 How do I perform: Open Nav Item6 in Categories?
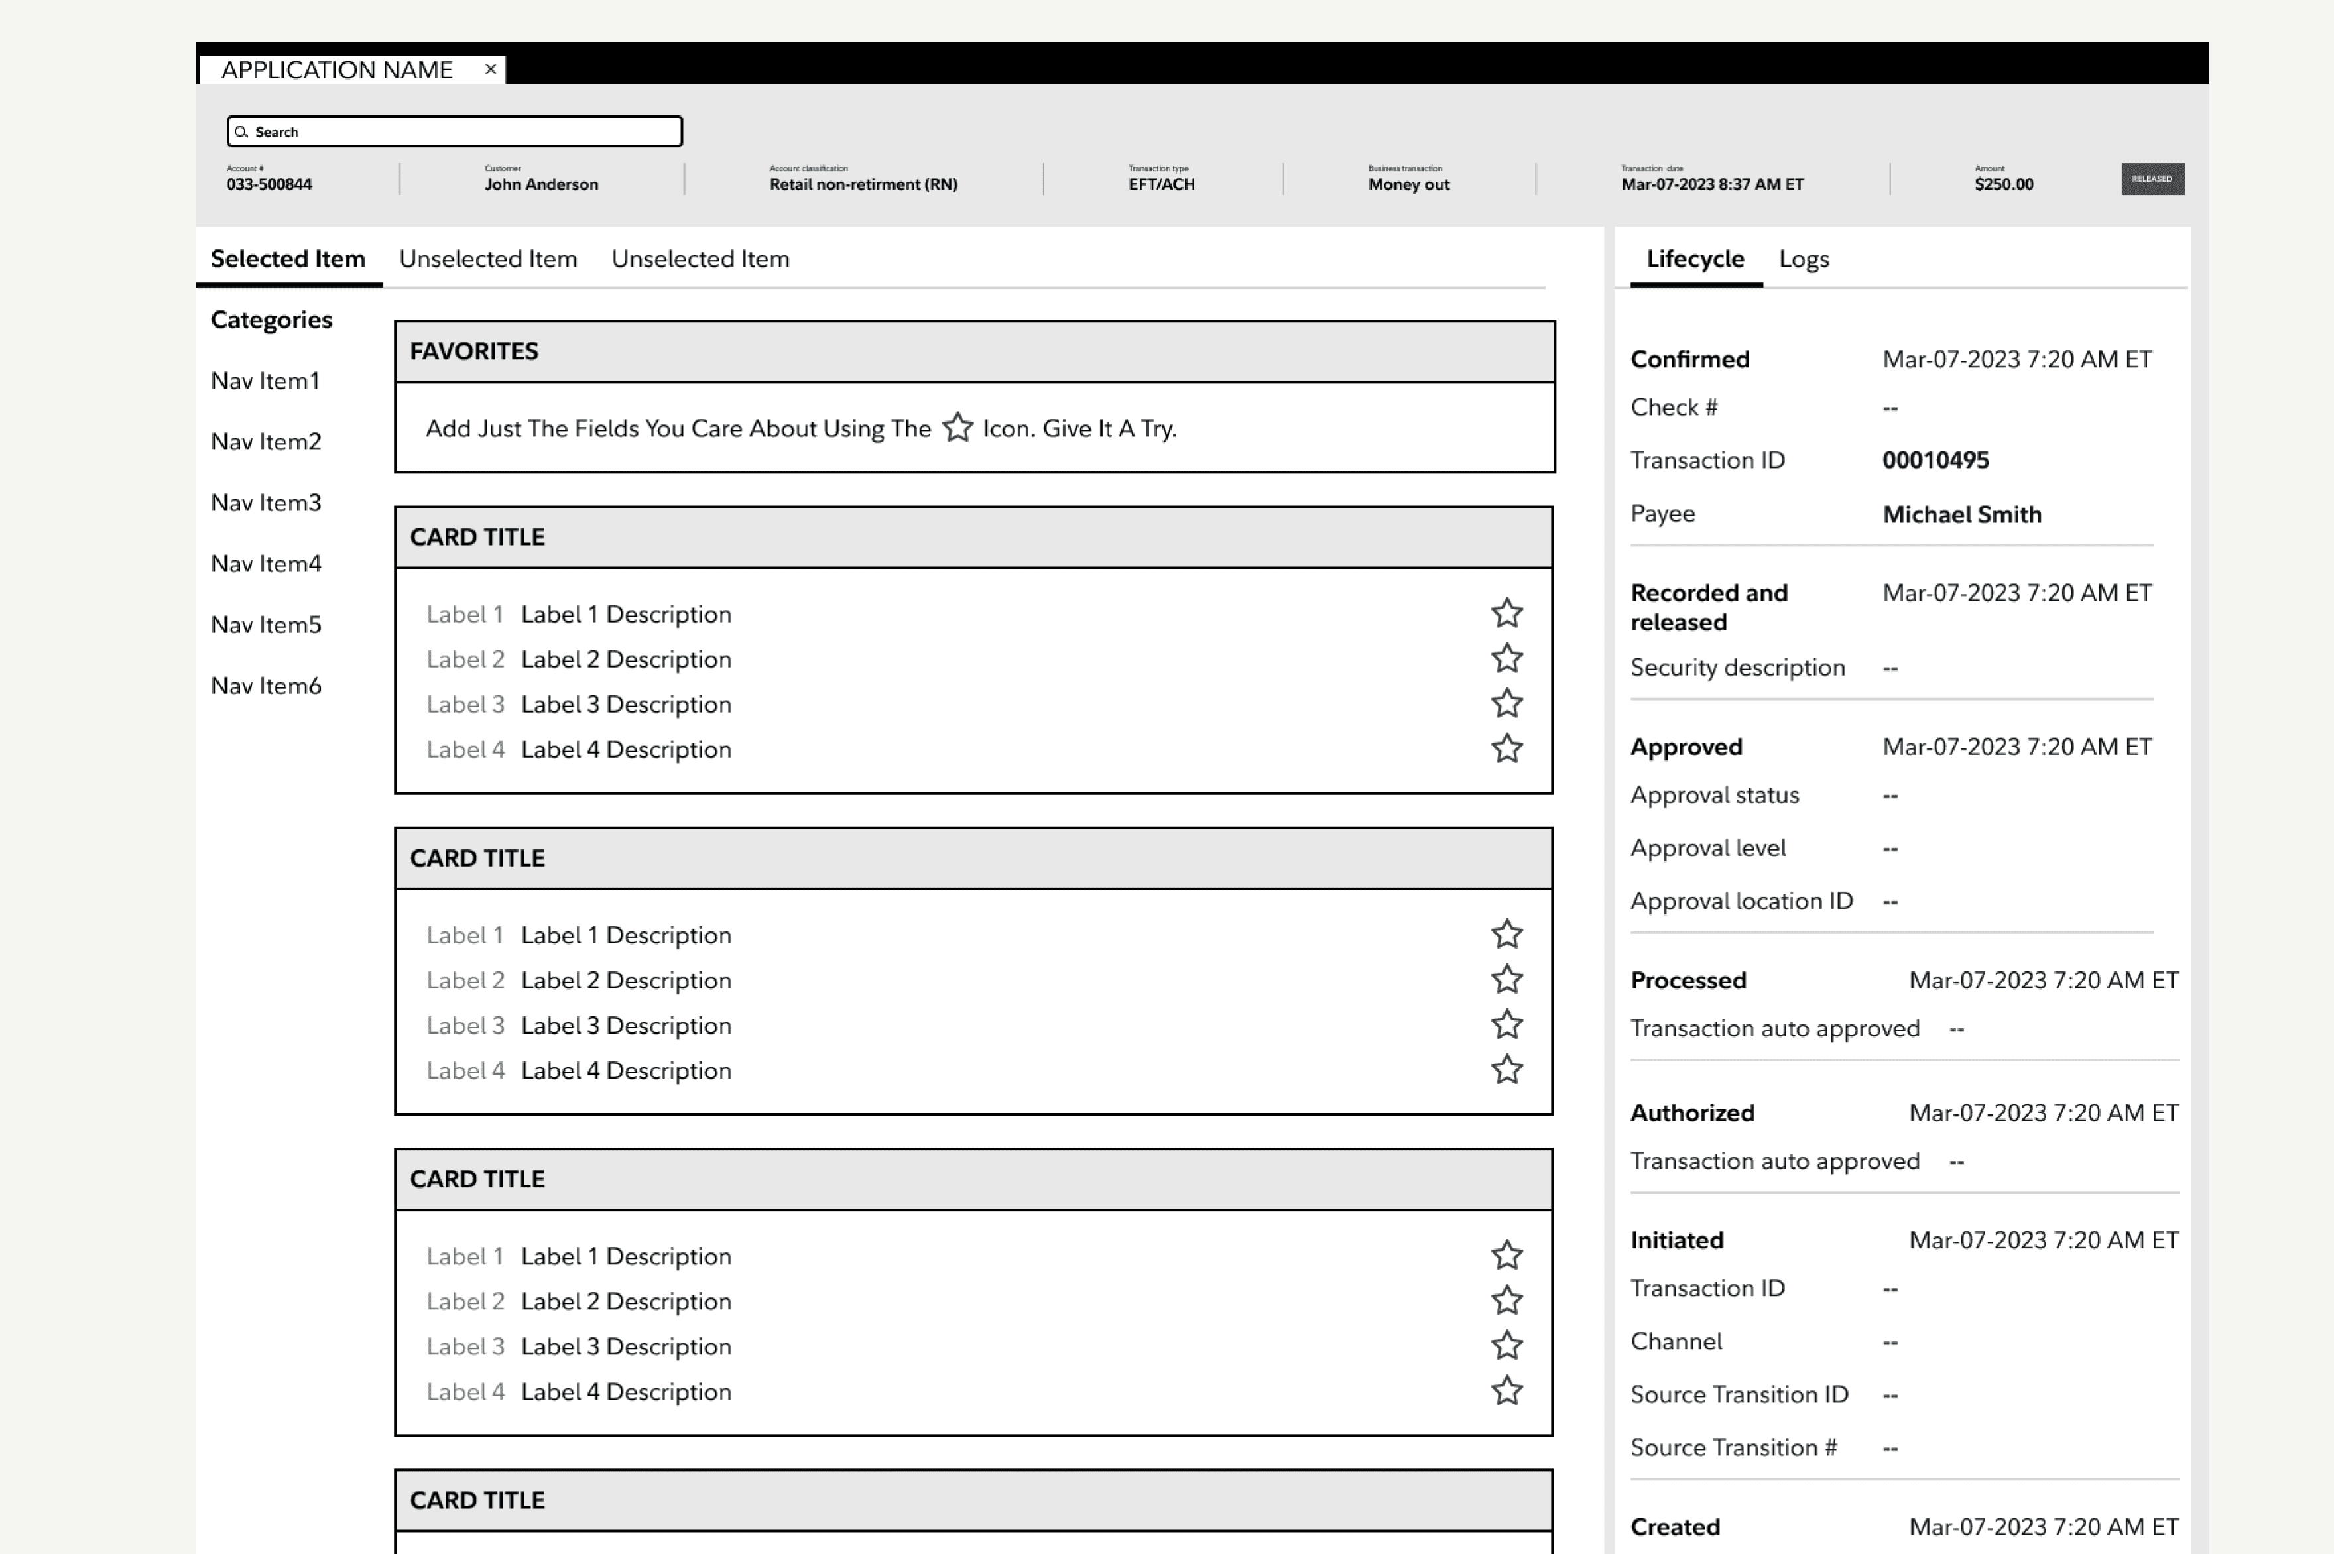pos(266,686)
